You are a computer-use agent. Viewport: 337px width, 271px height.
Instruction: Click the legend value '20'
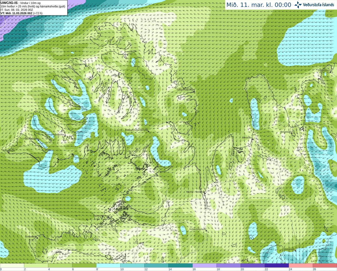[x=242, y=269]
